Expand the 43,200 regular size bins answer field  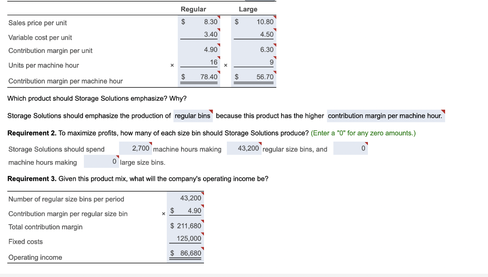245,149
